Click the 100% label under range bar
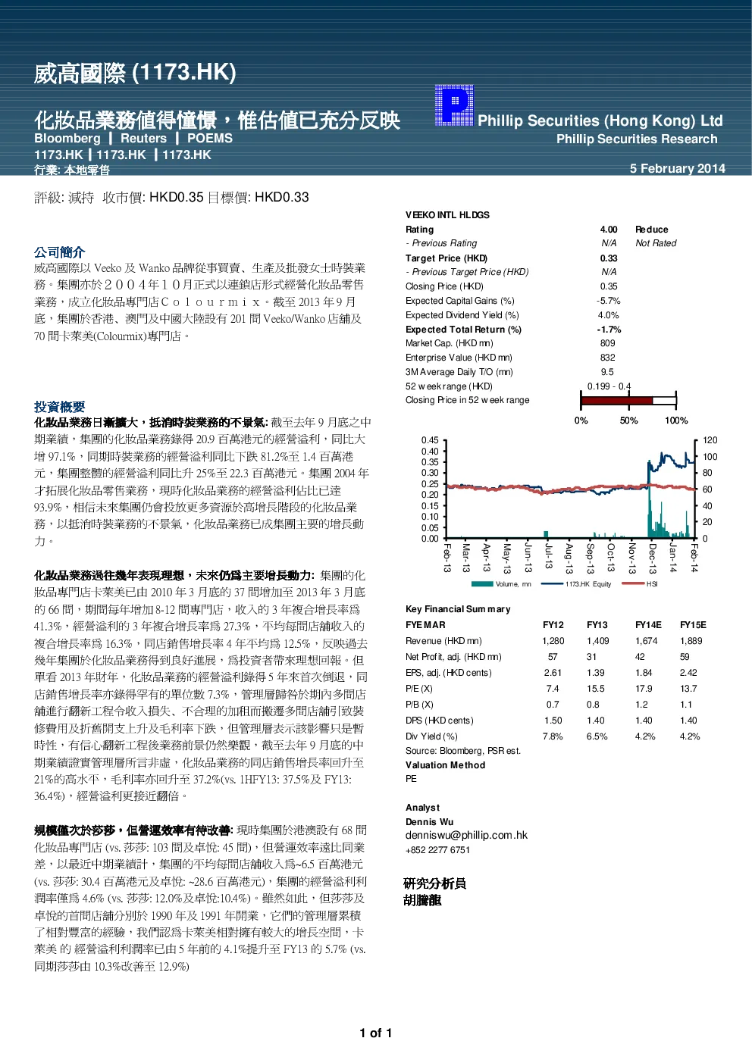Screen dimensions: 752x1063 coord(676,421)
